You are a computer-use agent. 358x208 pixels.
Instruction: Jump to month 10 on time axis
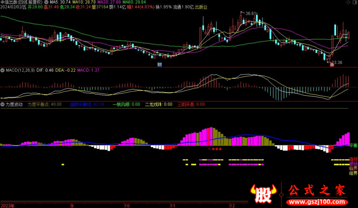[127, 206]
